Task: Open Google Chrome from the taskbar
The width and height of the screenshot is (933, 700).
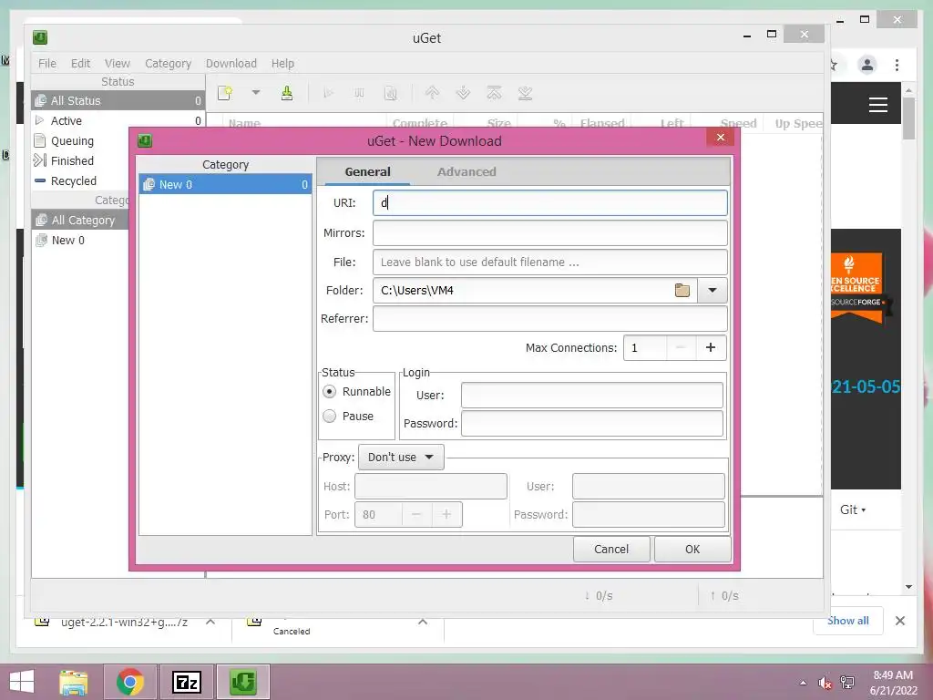Action: (130, 682)
